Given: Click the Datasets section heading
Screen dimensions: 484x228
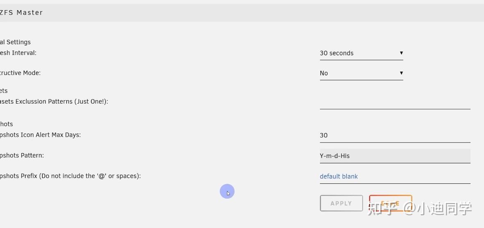Looking at the screenshot, I should [x=4, y=91].
